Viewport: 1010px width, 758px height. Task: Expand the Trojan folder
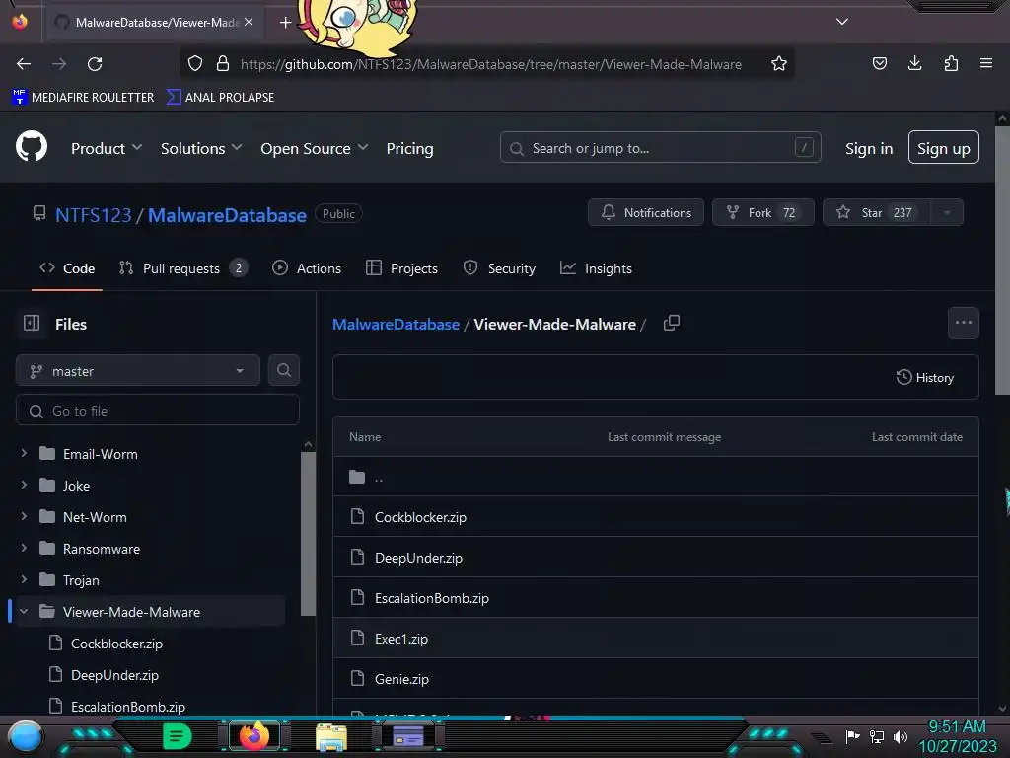(x=24, y=579)
